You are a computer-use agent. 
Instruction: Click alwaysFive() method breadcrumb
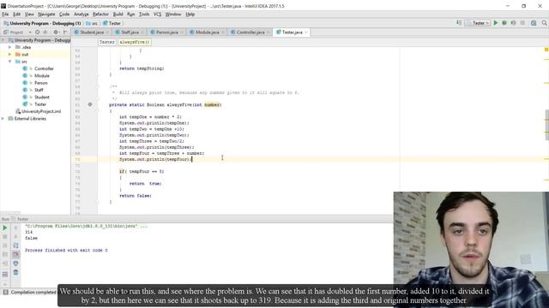pos(135,42)
